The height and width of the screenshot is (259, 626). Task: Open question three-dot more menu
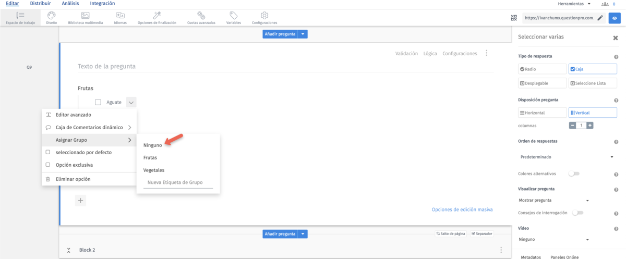click(x=486, y=53)
